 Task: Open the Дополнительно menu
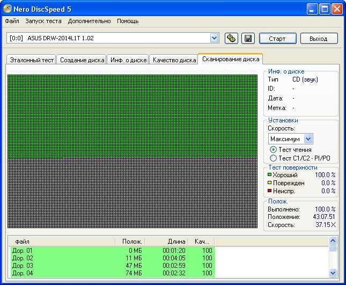click(89, 21)
